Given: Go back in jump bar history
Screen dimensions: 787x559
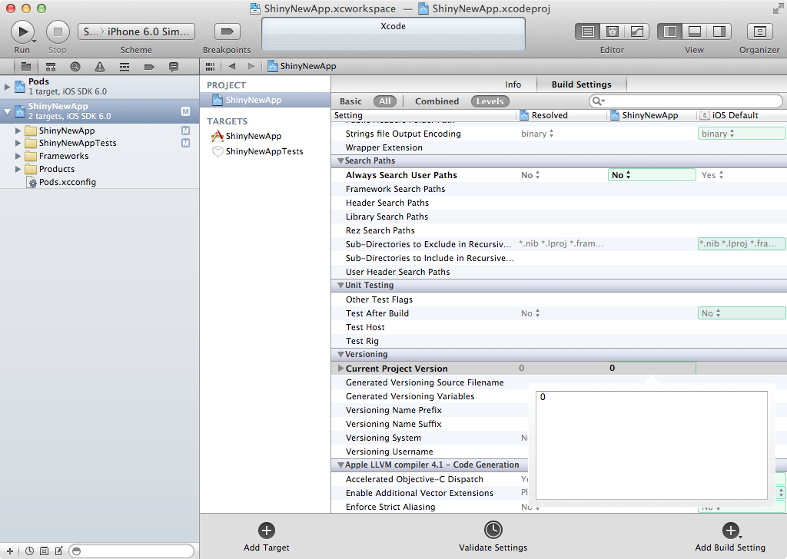Looking at the screenshot, I should [x=232, y=66].
